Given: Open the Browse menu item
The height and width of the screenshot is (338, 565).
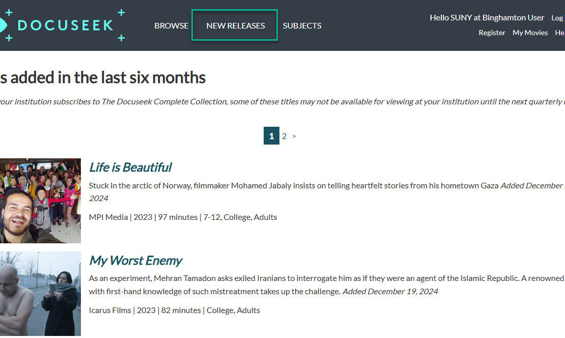Looking at the screenshot, I should (x=171, y=25).
